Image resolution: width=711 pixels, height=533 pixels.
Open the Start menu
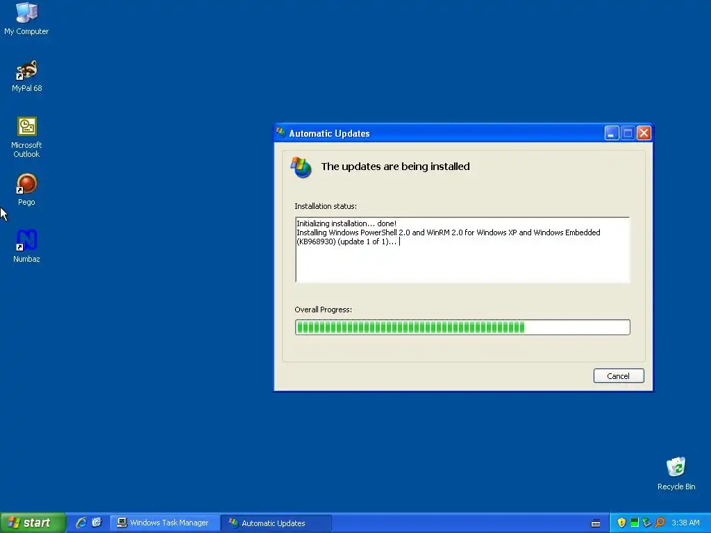pyautogui.click(x=33, y=523)
